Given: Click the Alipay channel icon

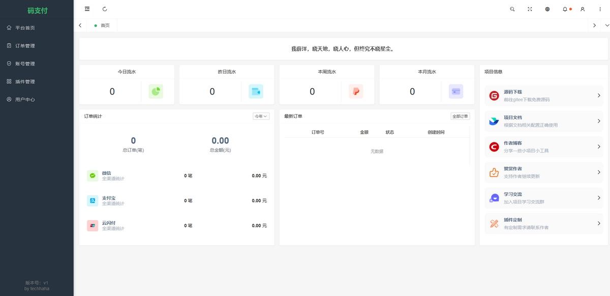Looking at the screenshot, I should [x=93, y=200].
